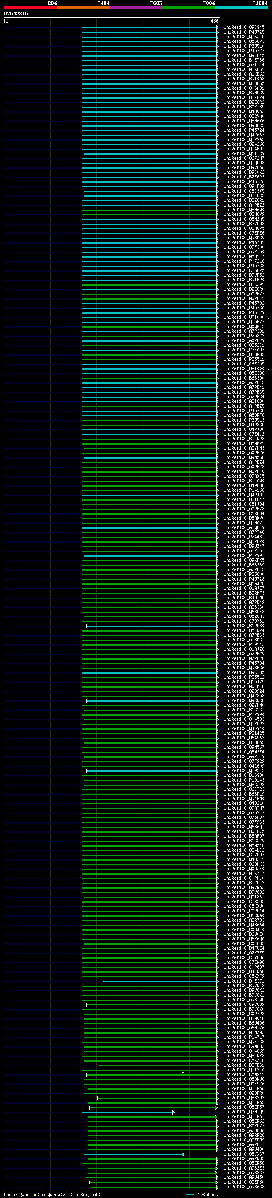Select hit label UniRef100_A5BI30
This screenshot has width=272, height=1198.
coord(244,607)
